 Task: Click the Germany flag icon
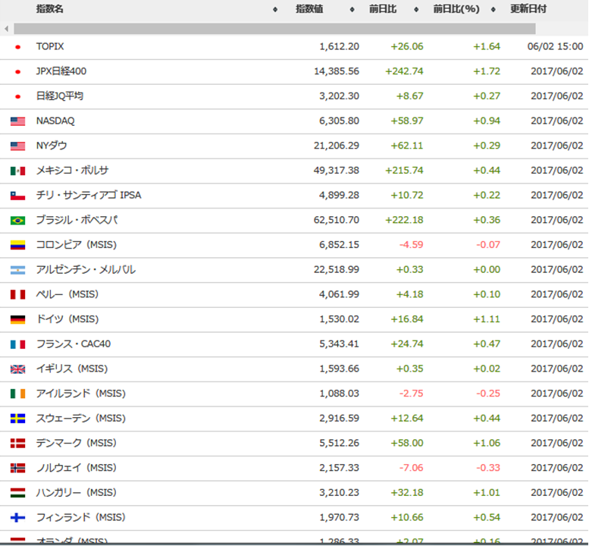pos(17,319)
